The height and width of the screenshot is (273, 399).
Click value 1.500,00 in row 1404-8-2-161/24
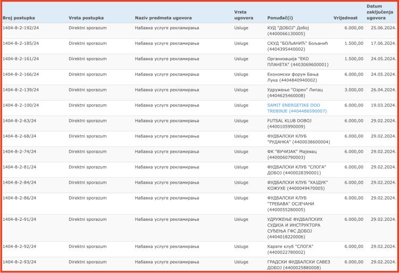[354, 59]
